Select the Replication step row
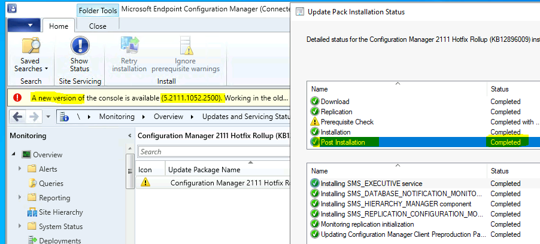540x244 pixels. click(423, 112)
